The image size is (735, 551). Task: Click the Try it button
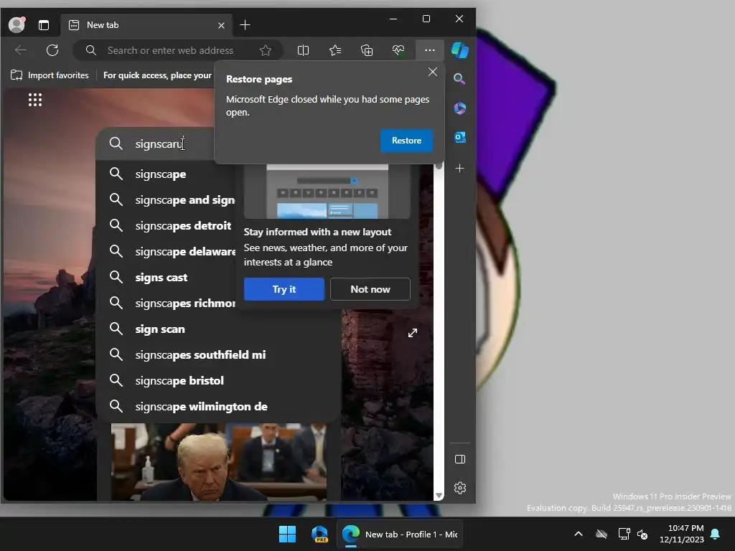pyautogui.click(x=284, y=289)
